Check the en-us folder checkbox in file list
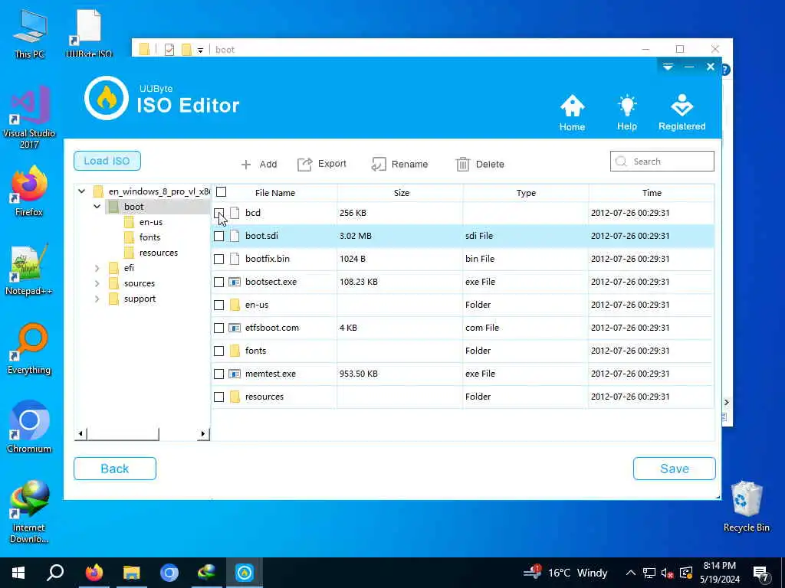 point(218,305)
